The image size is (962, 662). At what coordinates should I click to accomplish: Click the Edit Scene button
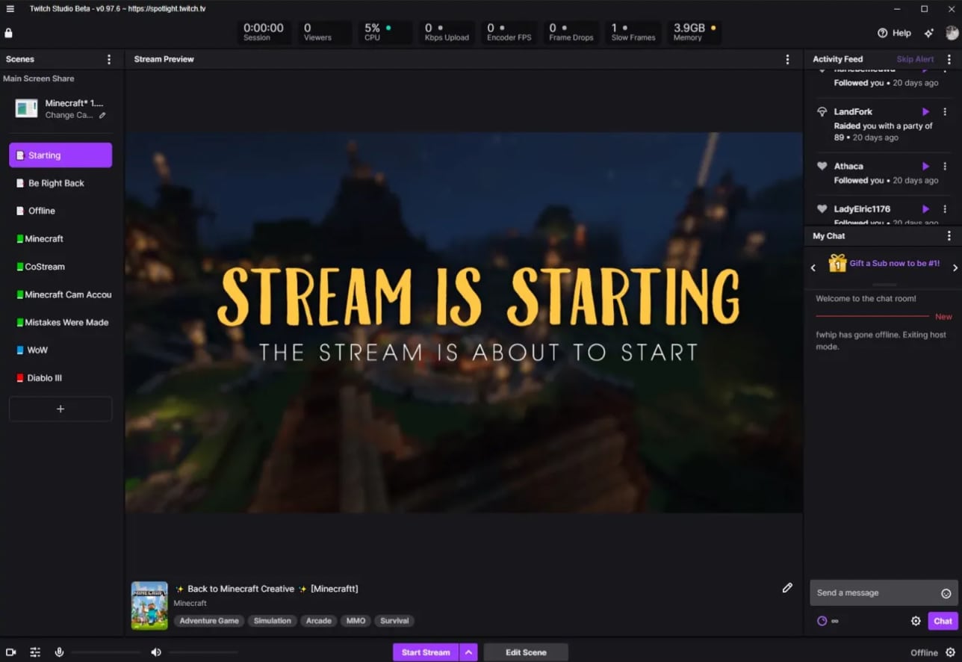pyautogui.click(x=526, y=652)
